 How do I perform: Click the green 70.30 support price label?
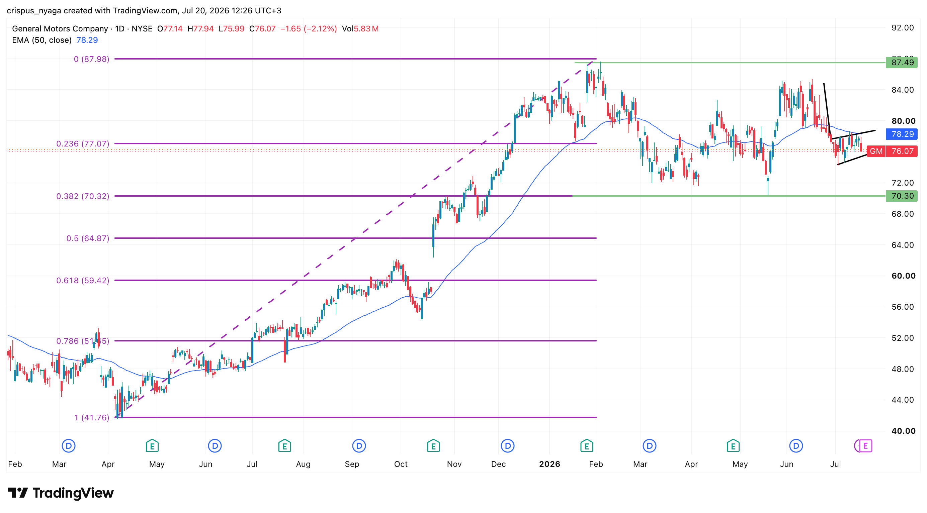click(x=902, y=196)
